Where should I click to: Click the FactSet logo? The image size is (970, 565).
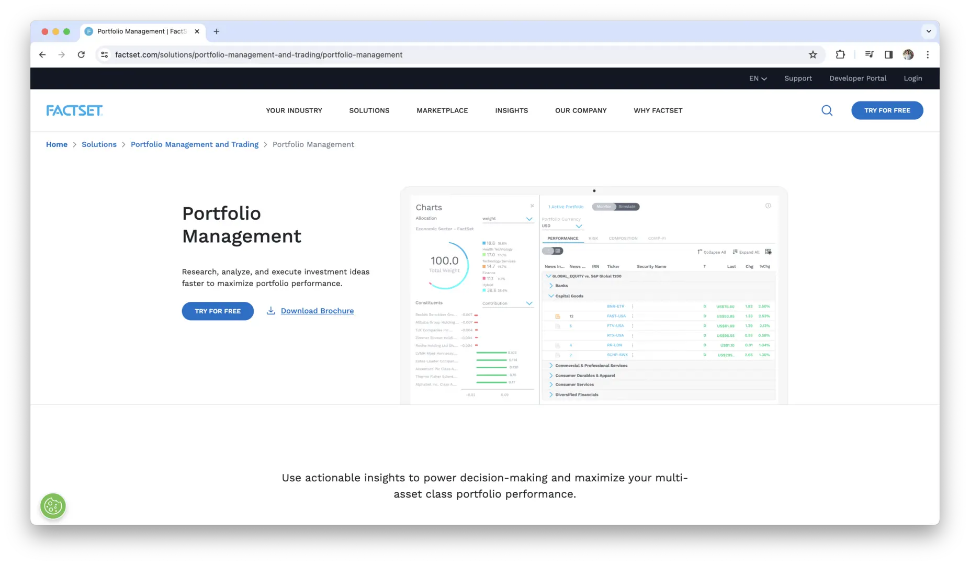coord(74,110)
